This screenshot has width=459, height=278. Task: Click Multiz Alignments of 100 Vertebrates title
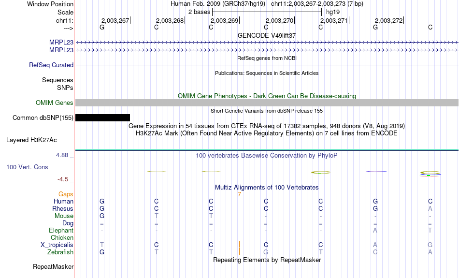(x=267, y=188)
